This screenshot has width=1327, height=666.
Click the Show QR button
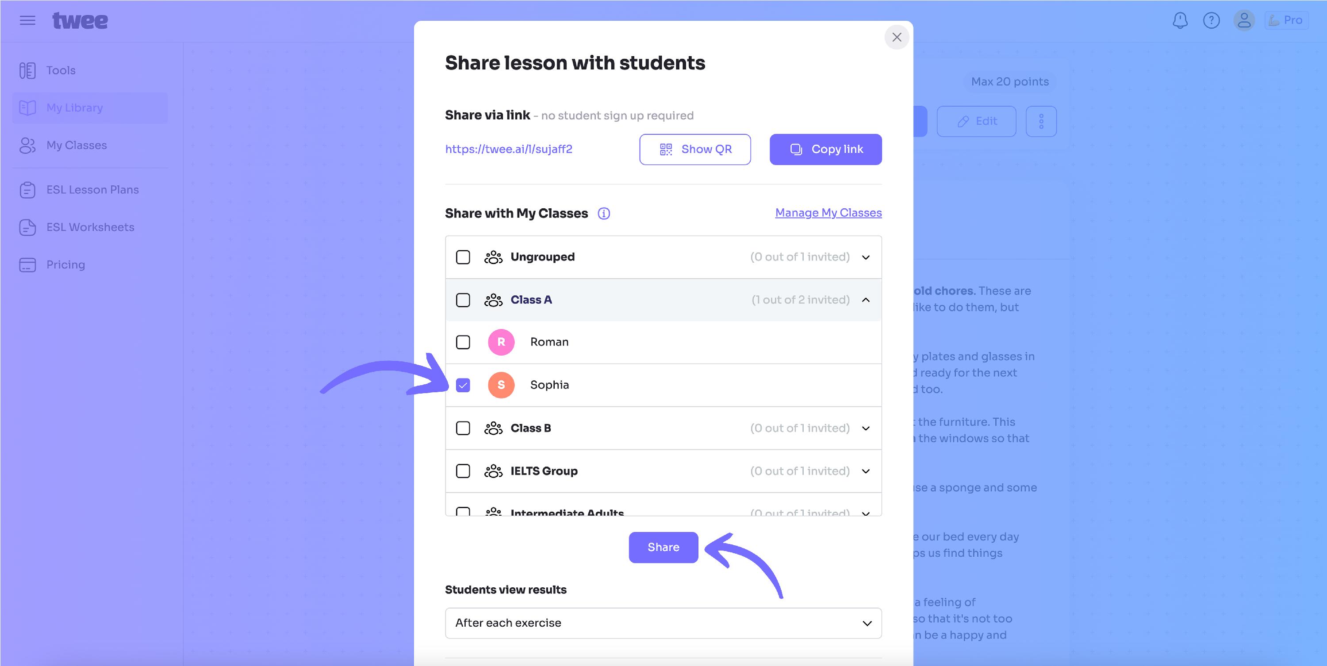tap(695, 149)
